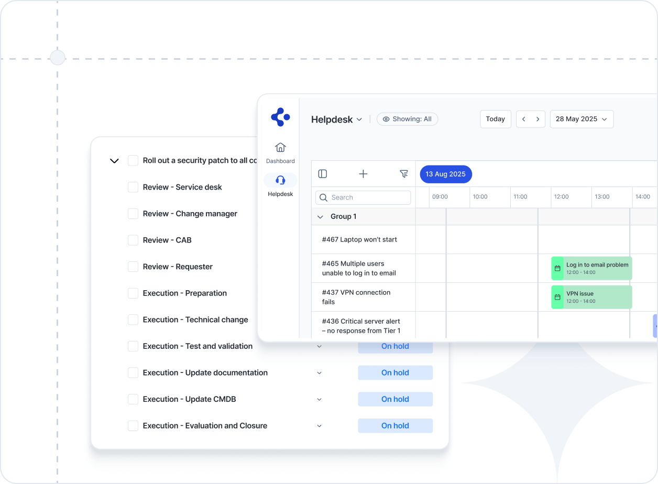Image resolution: width=658 pixels, height=484 pixels.
Task: Select the Helpdesk headset icon
Action: 280,180
